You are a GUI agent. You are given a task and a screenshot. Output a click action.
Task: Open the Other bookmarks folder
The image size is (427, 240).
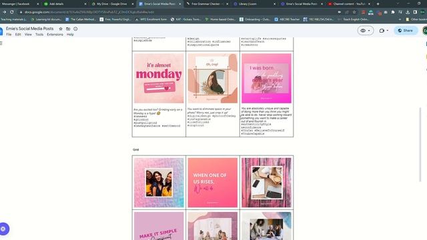[416, 19]
